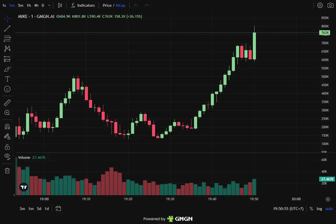Click the last volume bar at 19:50
The image size is (336, 224).
click(254, 187)
